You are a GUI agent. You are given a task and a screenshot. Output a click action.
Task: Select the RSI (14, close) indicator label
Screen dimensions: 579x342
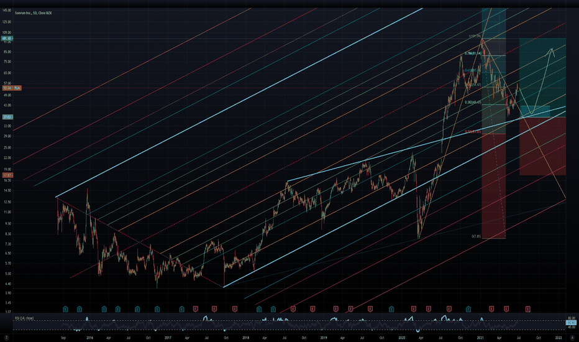(24, 318)
